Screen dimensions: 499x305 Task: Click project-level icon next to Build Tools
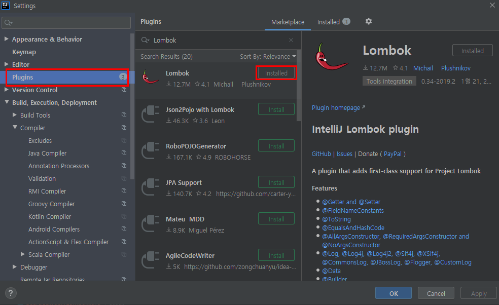click(x=124, y=115)
